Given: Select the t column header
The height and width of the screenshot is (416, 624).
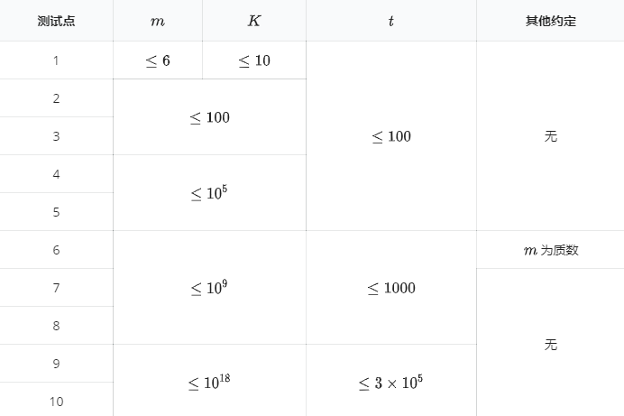Looking at the screenshot, I should pos(390,21).
